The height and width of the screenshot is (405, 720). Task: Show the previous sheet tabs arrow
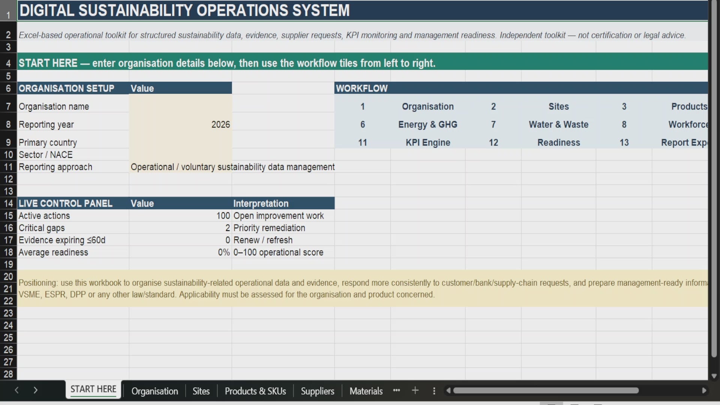click(x=16, y=390)
